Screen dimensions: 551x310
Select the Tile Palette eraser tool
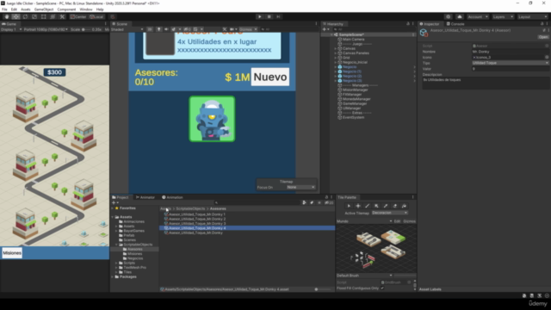(x=394, y=206)
